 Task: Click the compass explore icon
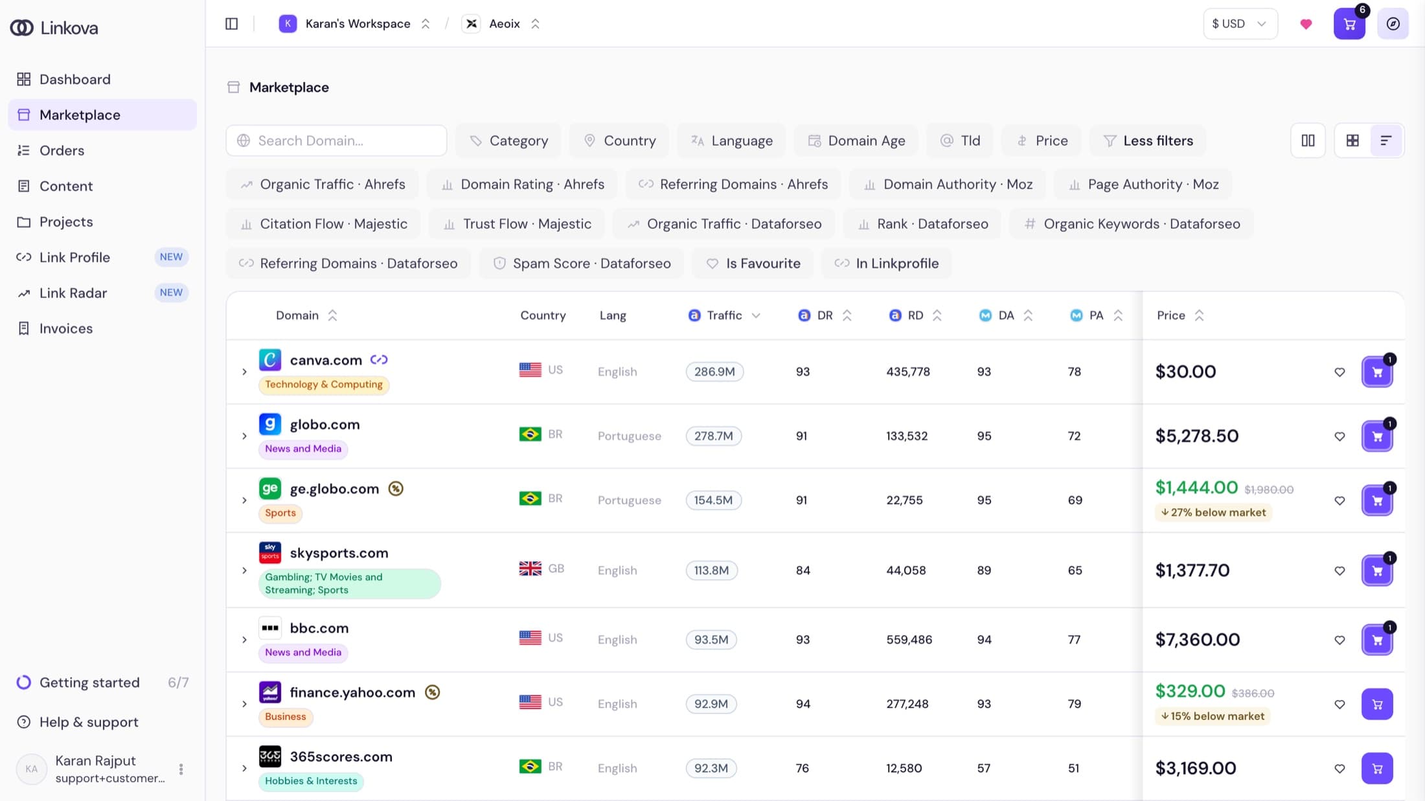point(1393,24)
